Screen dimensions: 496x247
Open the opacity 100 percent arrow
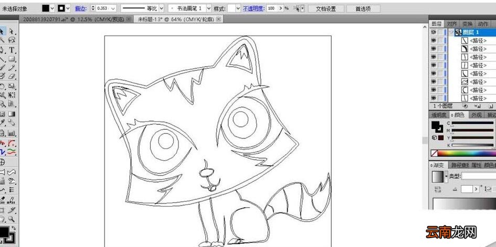pyautogui.click(x=281, y=8)
